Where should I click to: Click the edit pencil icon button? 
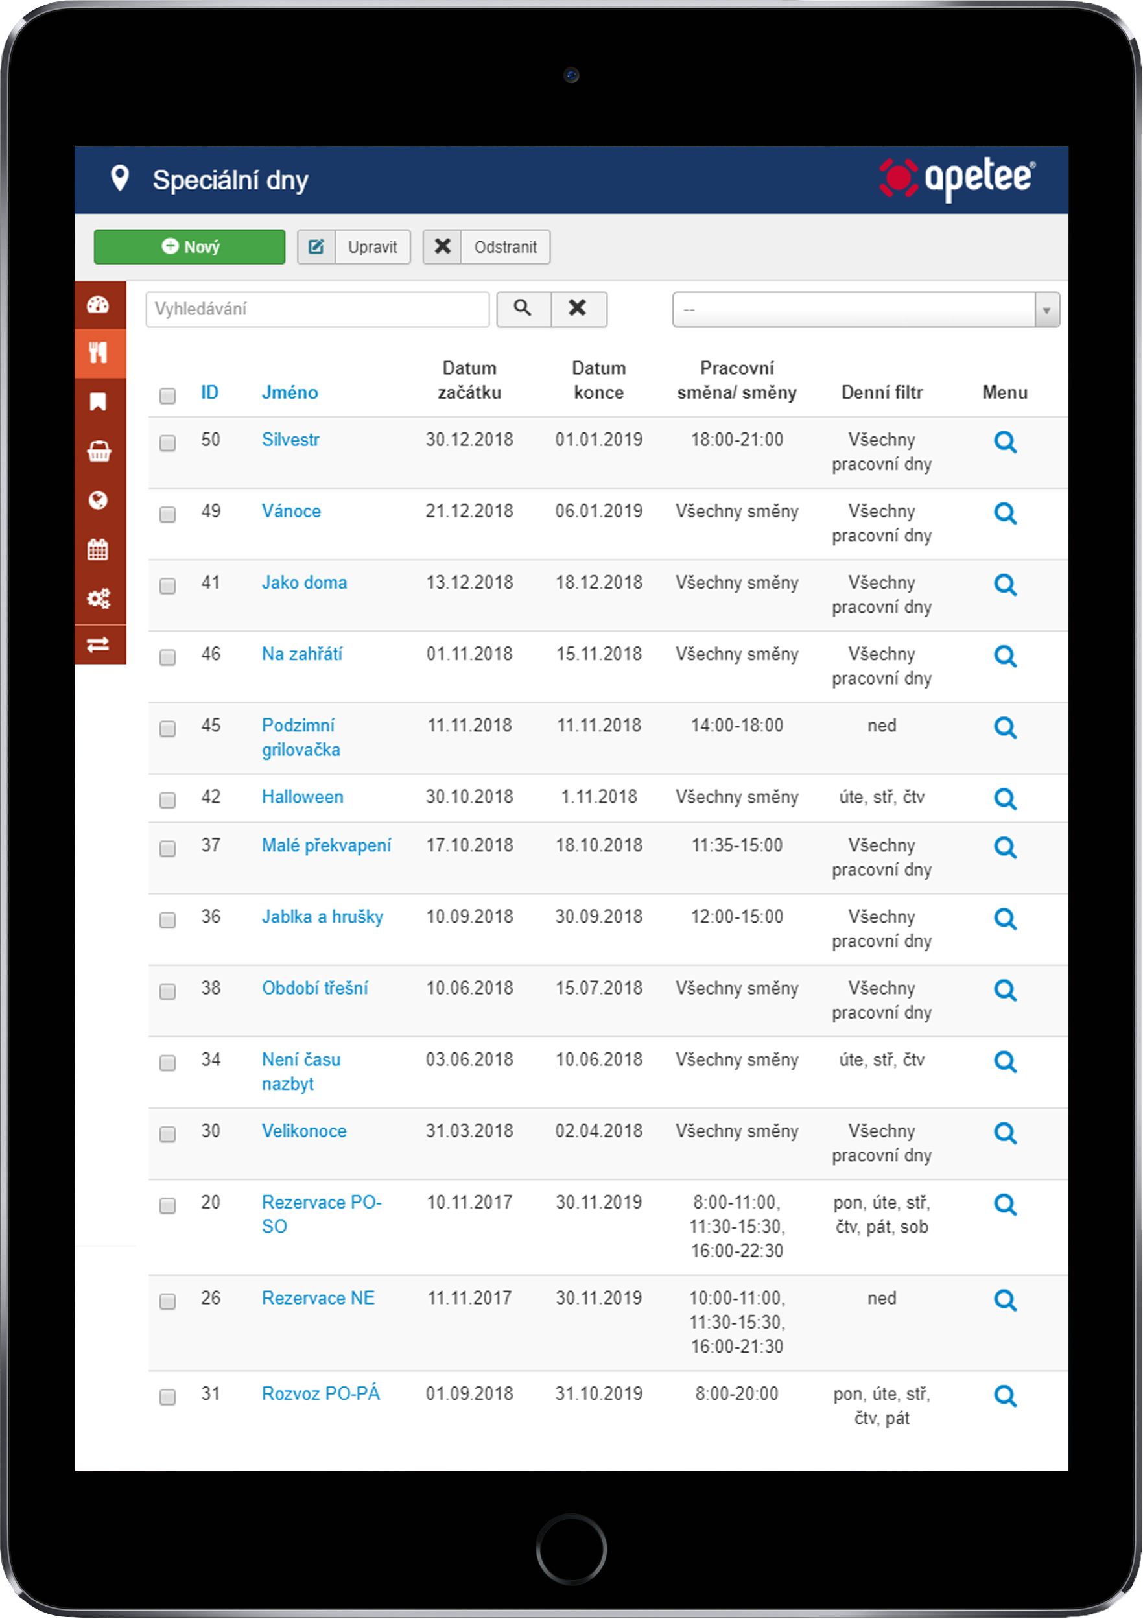[316, 247]
